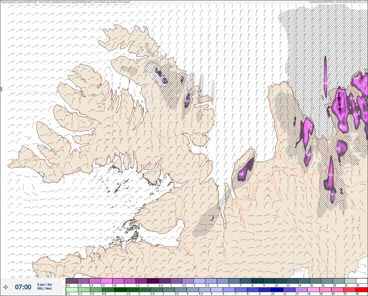Click the darkest purple 2 snow scale swatch

(x=153, y=281)
